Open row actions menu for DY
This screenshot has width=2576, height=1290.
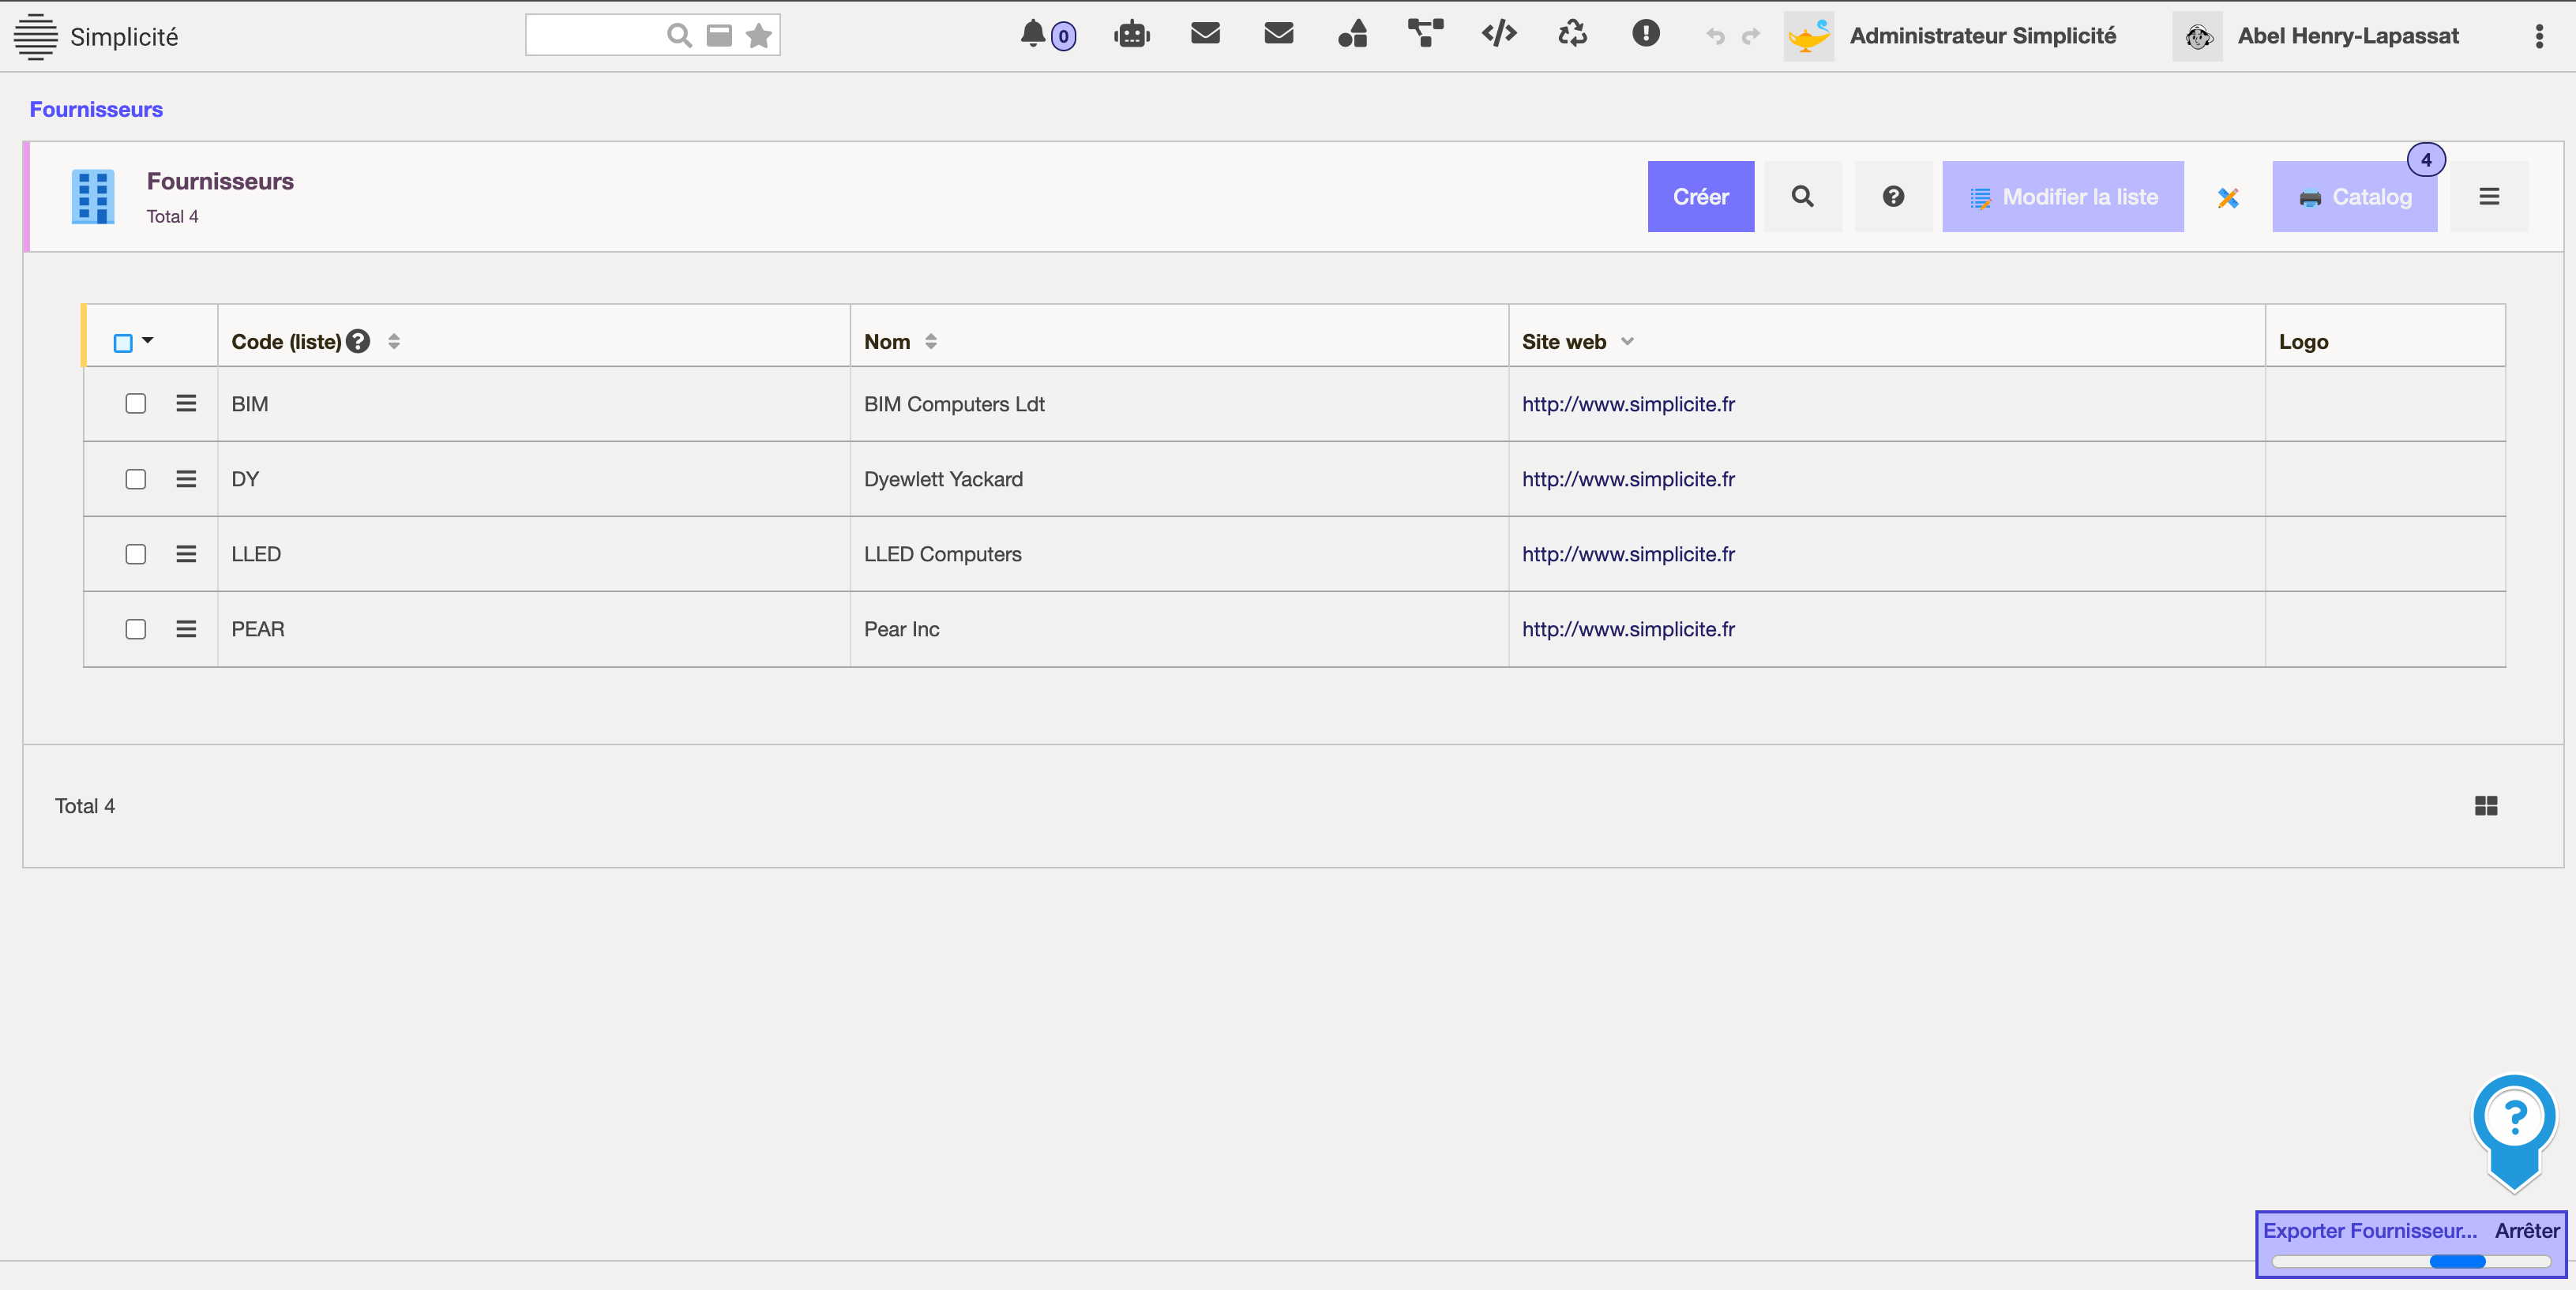186,479
